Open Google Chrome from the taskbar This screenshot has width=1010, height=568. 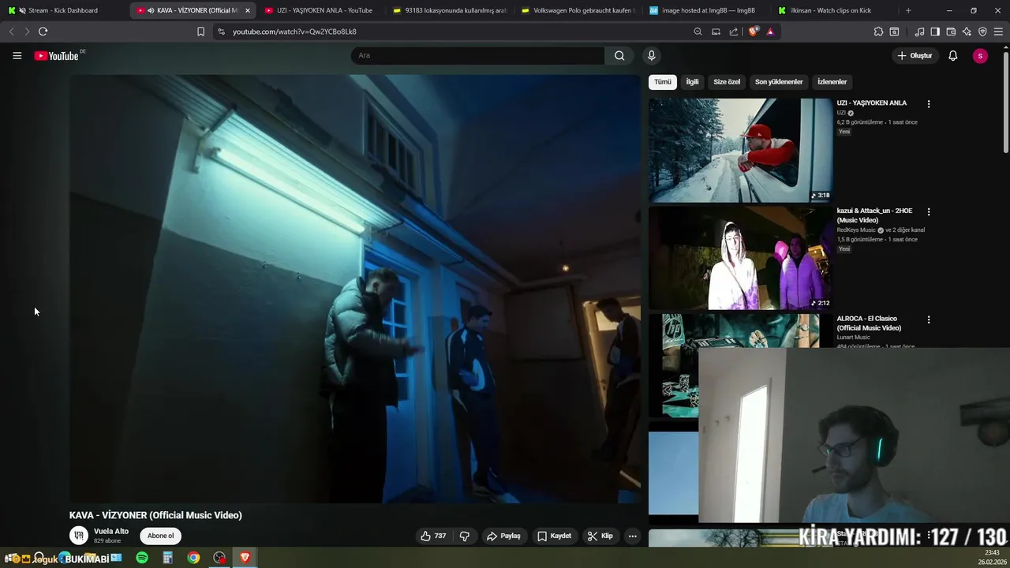tap(193, 558)
